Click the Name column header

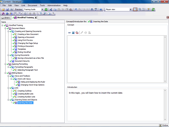click(x=32, y=22)
